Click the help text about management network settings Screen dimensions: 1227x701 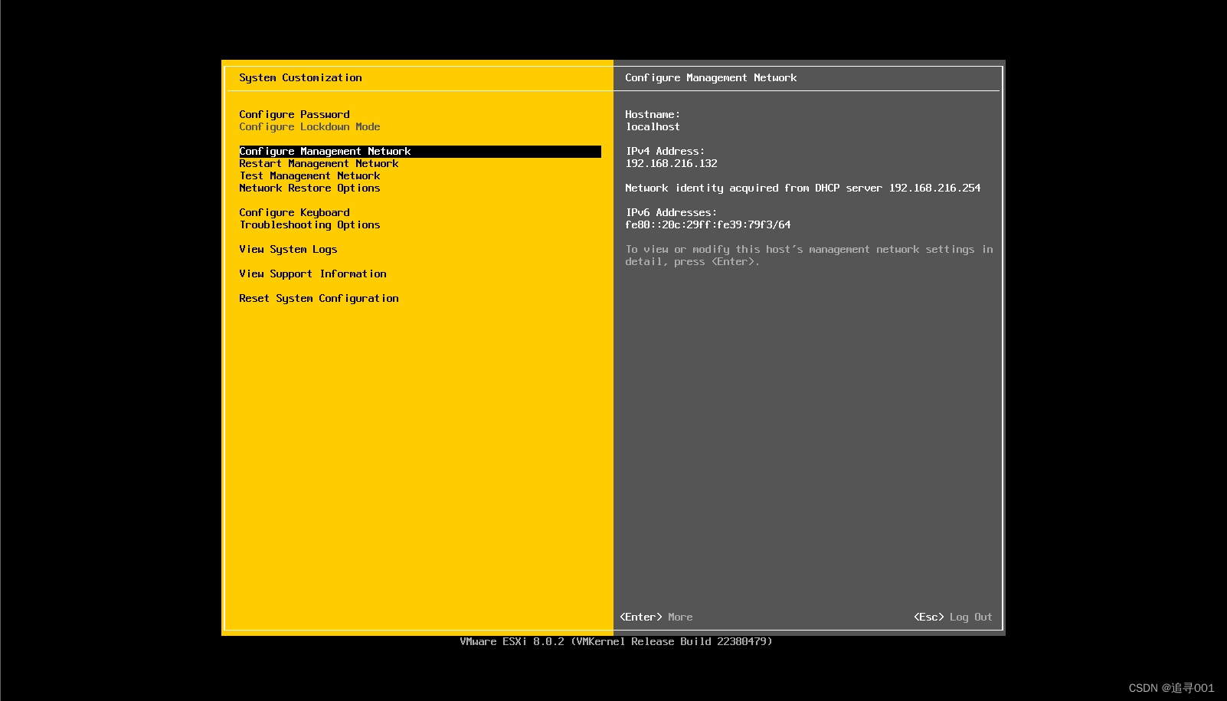coord(809,256)
